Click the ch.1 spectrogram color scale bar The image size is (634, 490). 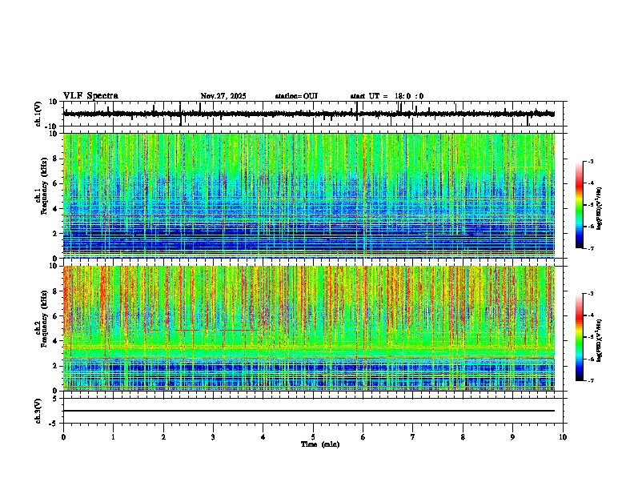click(x=580, y=205)
